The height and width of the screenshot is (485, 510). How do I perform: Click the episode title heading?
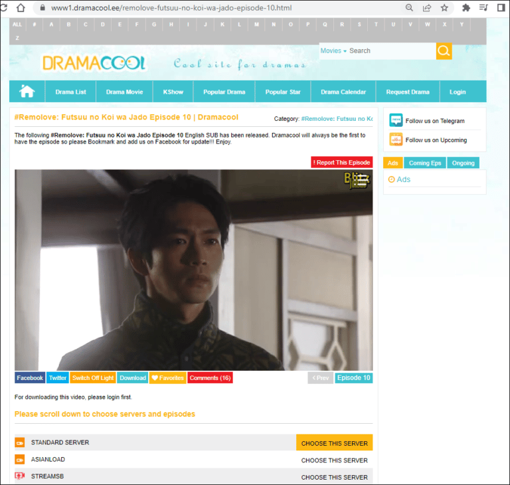point(126,117)
